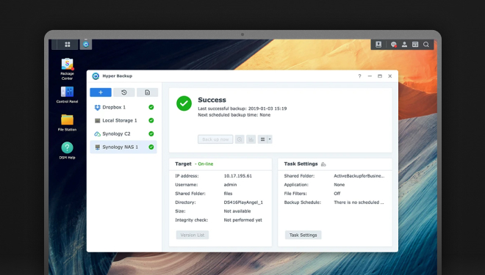Viewport: 485px width, 275px height.
Task: Open DSM Help desktop icon
Action: click(67, 150)
